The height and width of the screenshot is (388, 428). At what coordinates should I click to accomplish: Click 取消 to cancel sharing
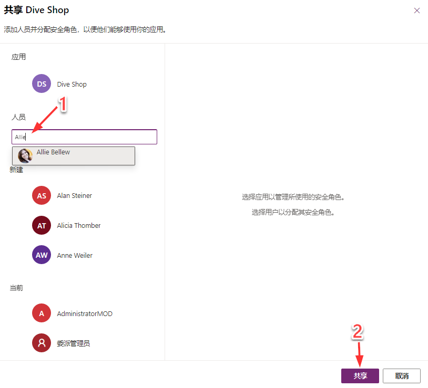pyautogui.click(x=401, y=375)
